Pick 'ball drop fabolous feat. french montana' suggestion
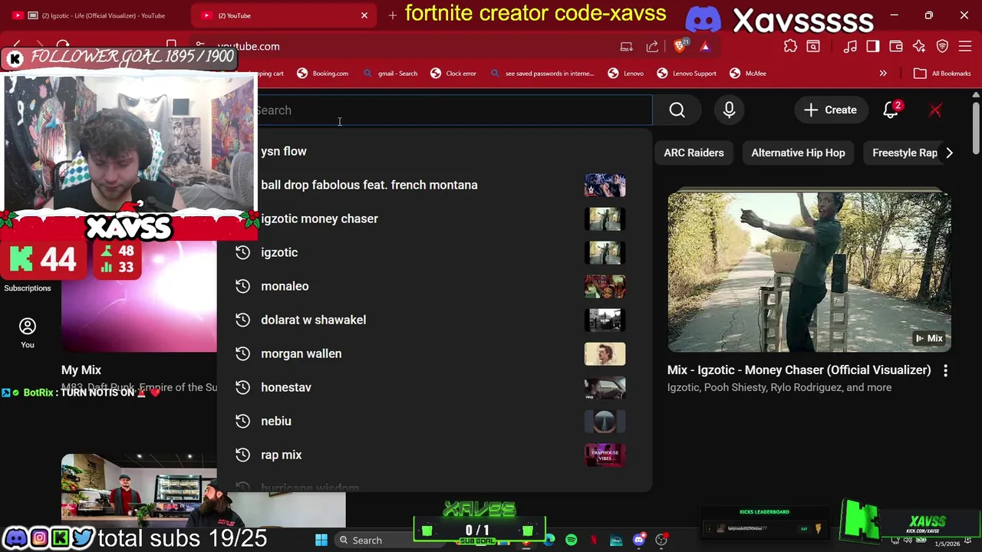 [x=369, y=185]
